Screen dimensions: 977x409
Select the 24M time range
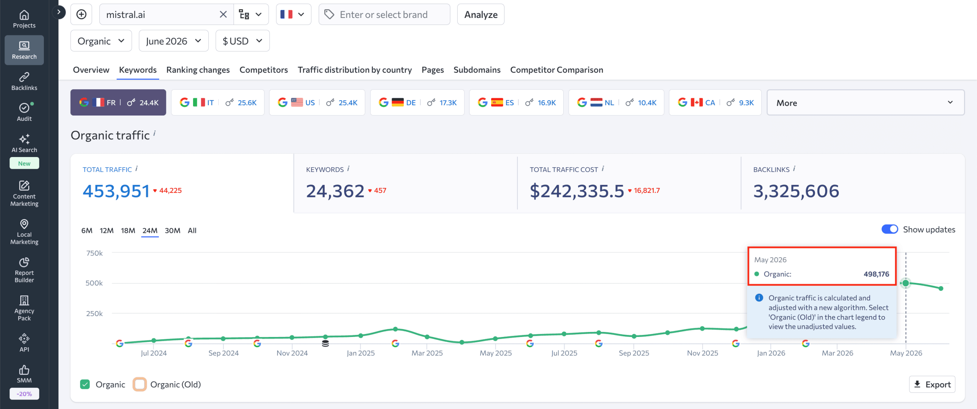click(150, 231)
